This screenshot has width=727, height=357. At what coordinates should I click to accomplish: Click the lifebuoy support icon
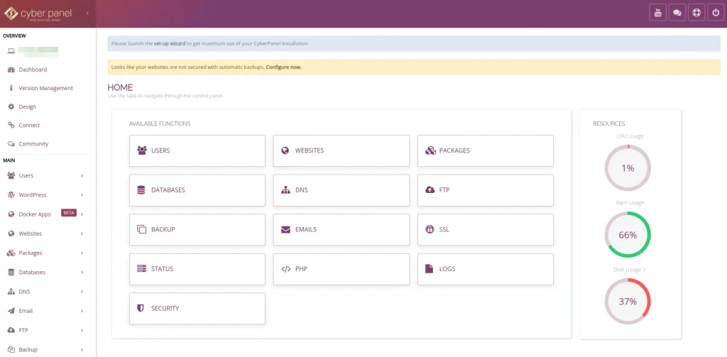click(696, 13)
